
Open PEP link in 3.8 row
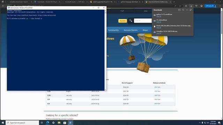157,103
